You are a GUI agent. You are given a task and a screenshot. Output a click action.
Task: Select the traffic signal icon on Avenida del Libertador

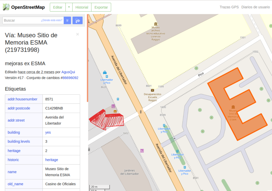tap(141, 112)
